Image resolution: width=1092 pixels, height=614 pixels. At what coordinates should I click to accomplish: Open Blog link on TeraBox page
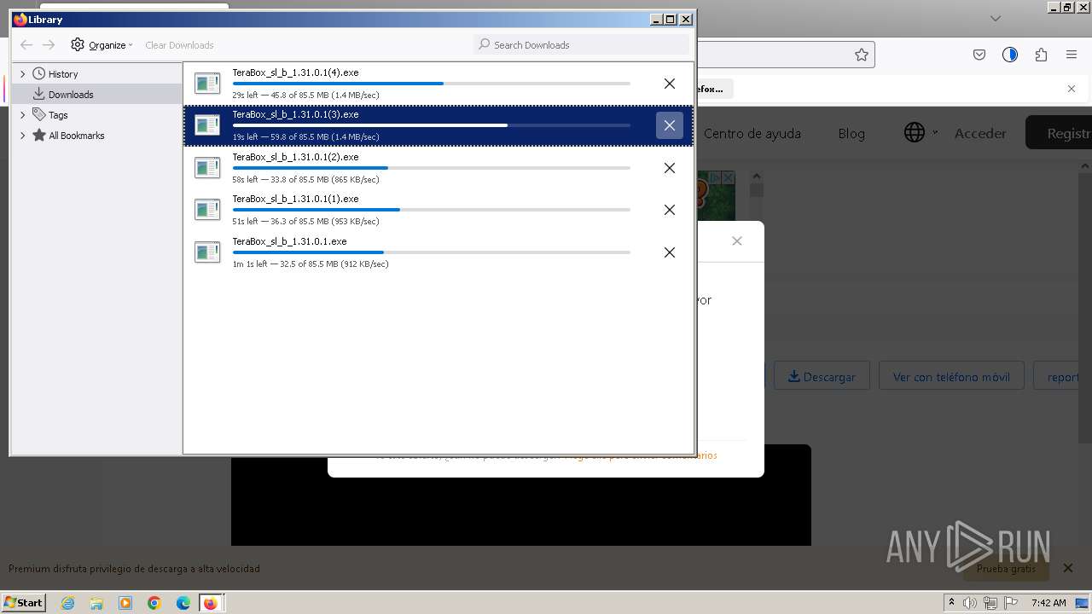click(x=851, y=133)
